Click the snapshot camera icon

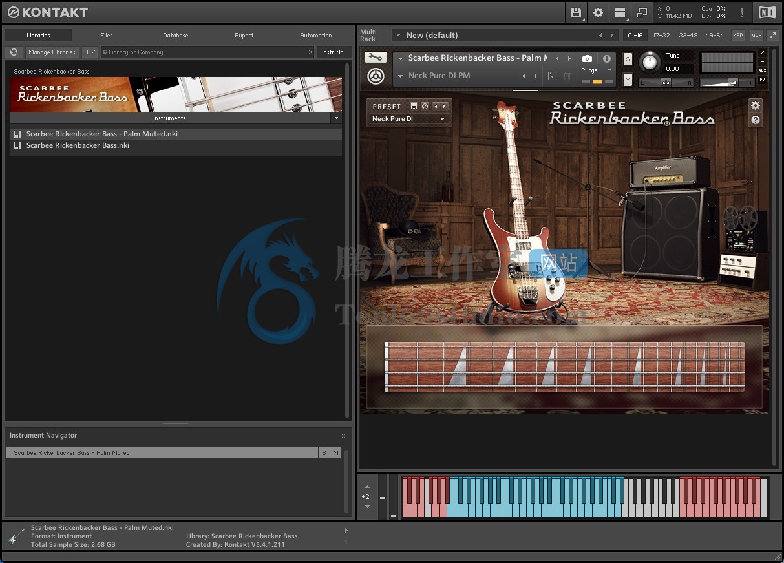[x=587, y=59]
